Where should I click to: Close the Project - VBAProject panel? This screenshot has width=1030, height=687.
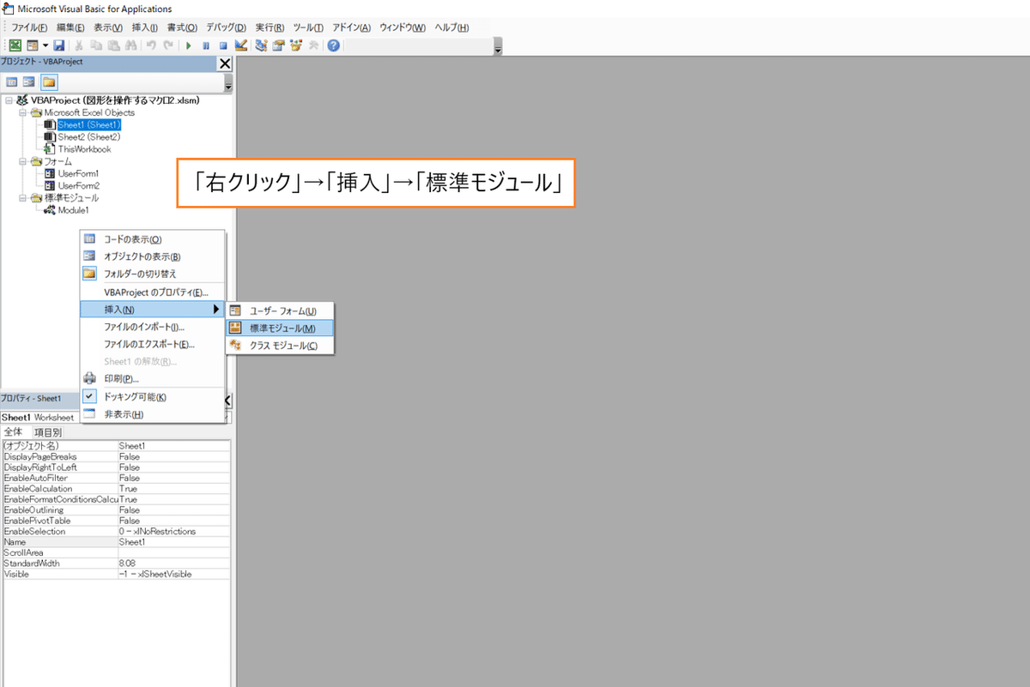coord(225,63)
